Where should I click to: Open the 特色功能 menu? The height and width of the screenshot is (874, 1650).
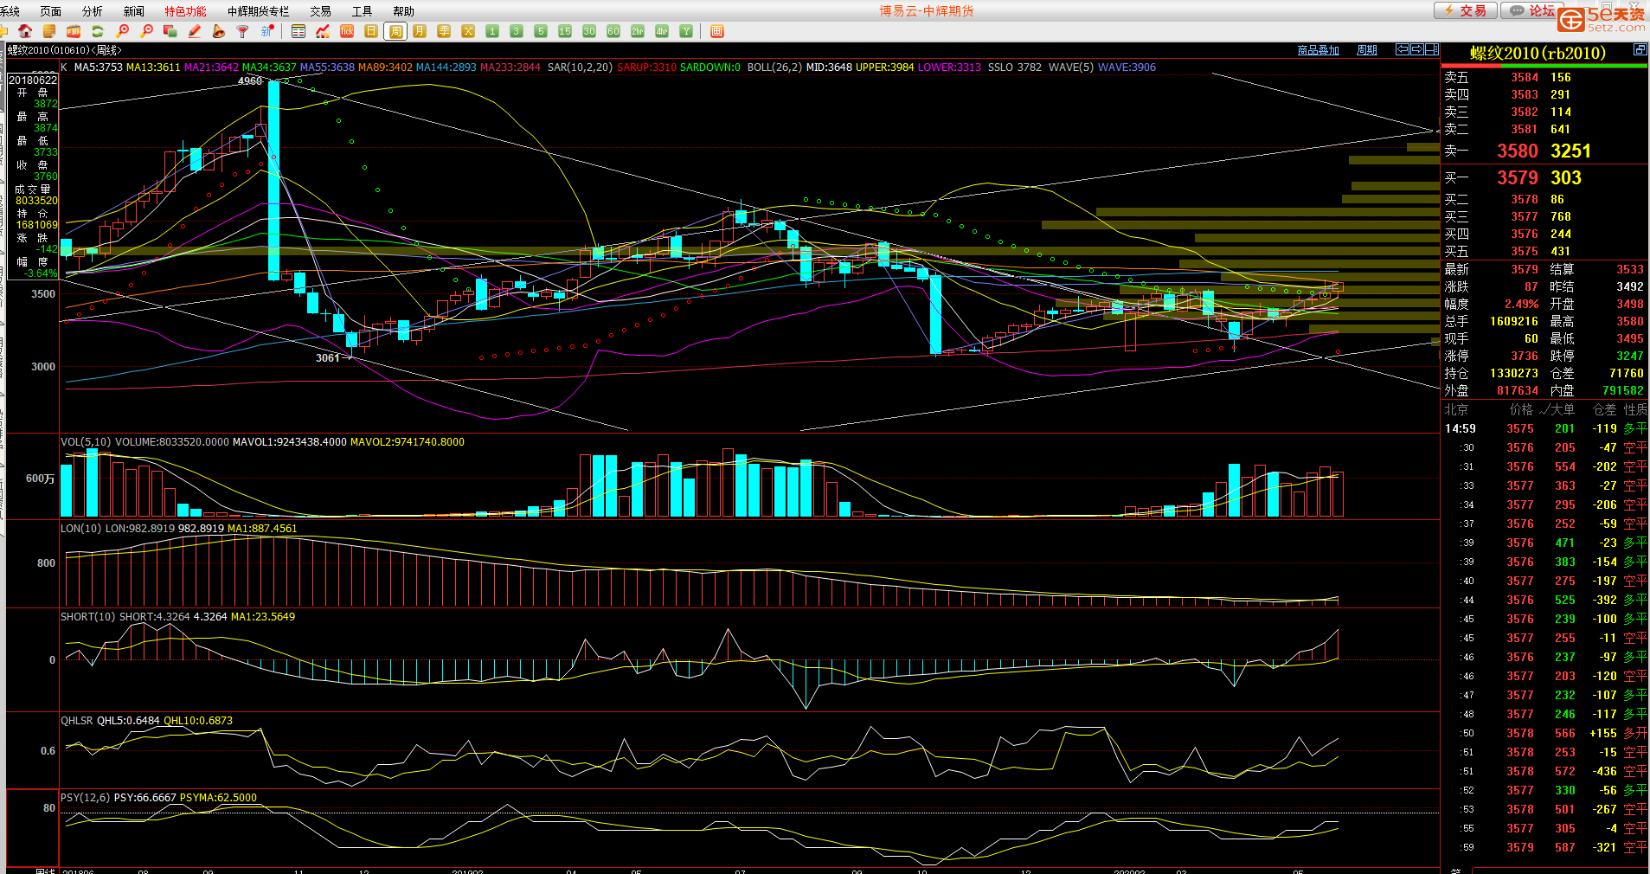click(x=185, y=11)
